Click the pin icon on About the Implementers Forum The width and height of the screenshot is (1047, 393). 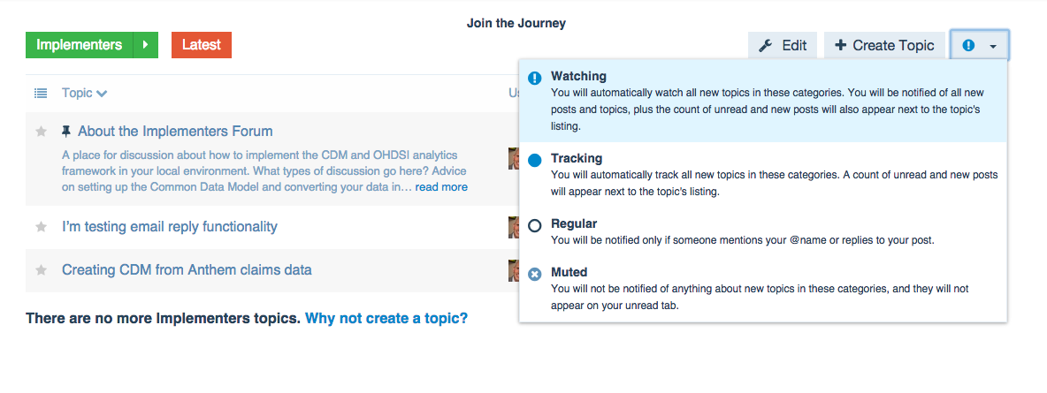point(66,132)
